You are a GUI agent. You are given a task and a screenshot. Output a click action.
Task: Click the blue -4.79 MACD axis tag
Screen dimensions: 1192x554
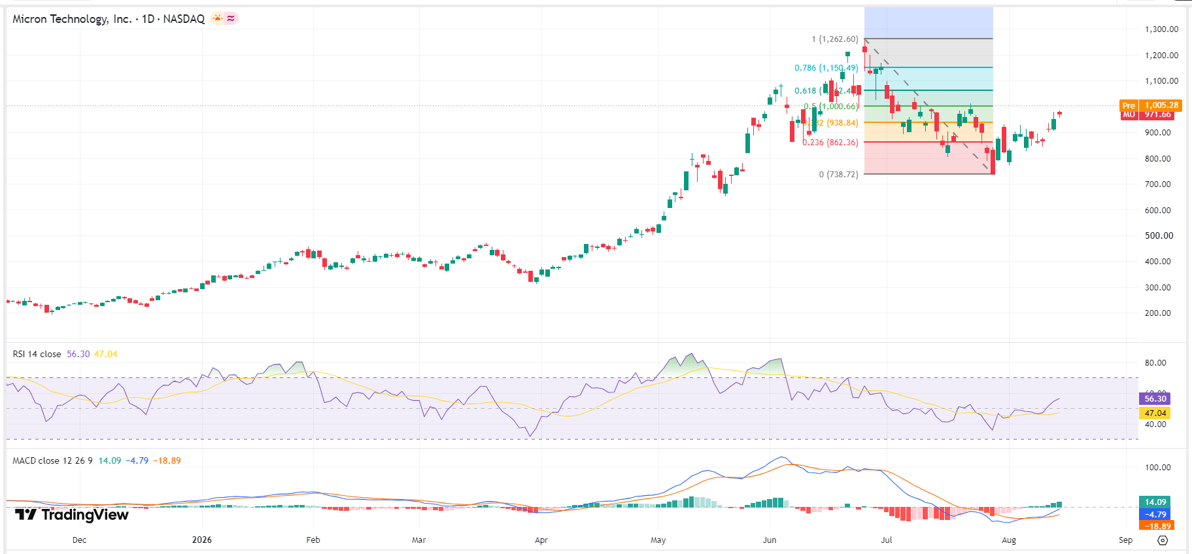(x=1155, y=514)
